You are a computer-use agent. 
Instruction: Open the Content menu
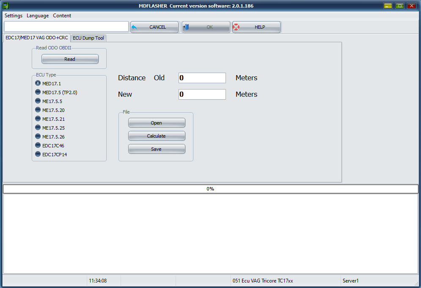(x=62, y=16)
